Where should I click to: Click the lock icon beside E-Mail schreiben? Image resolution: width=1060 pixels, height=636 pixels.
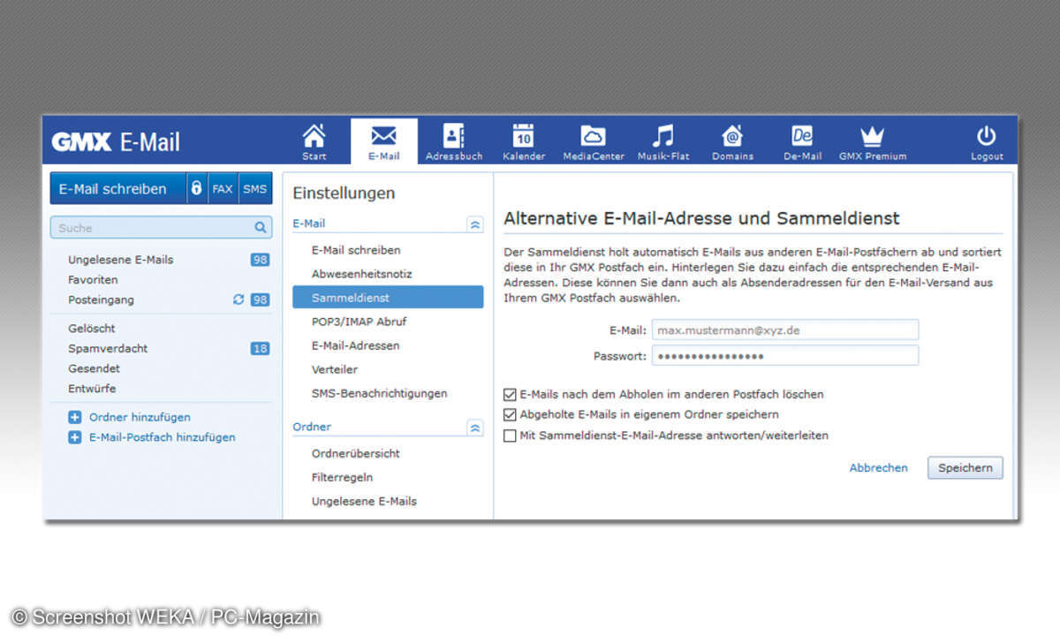tap(197, 188)
